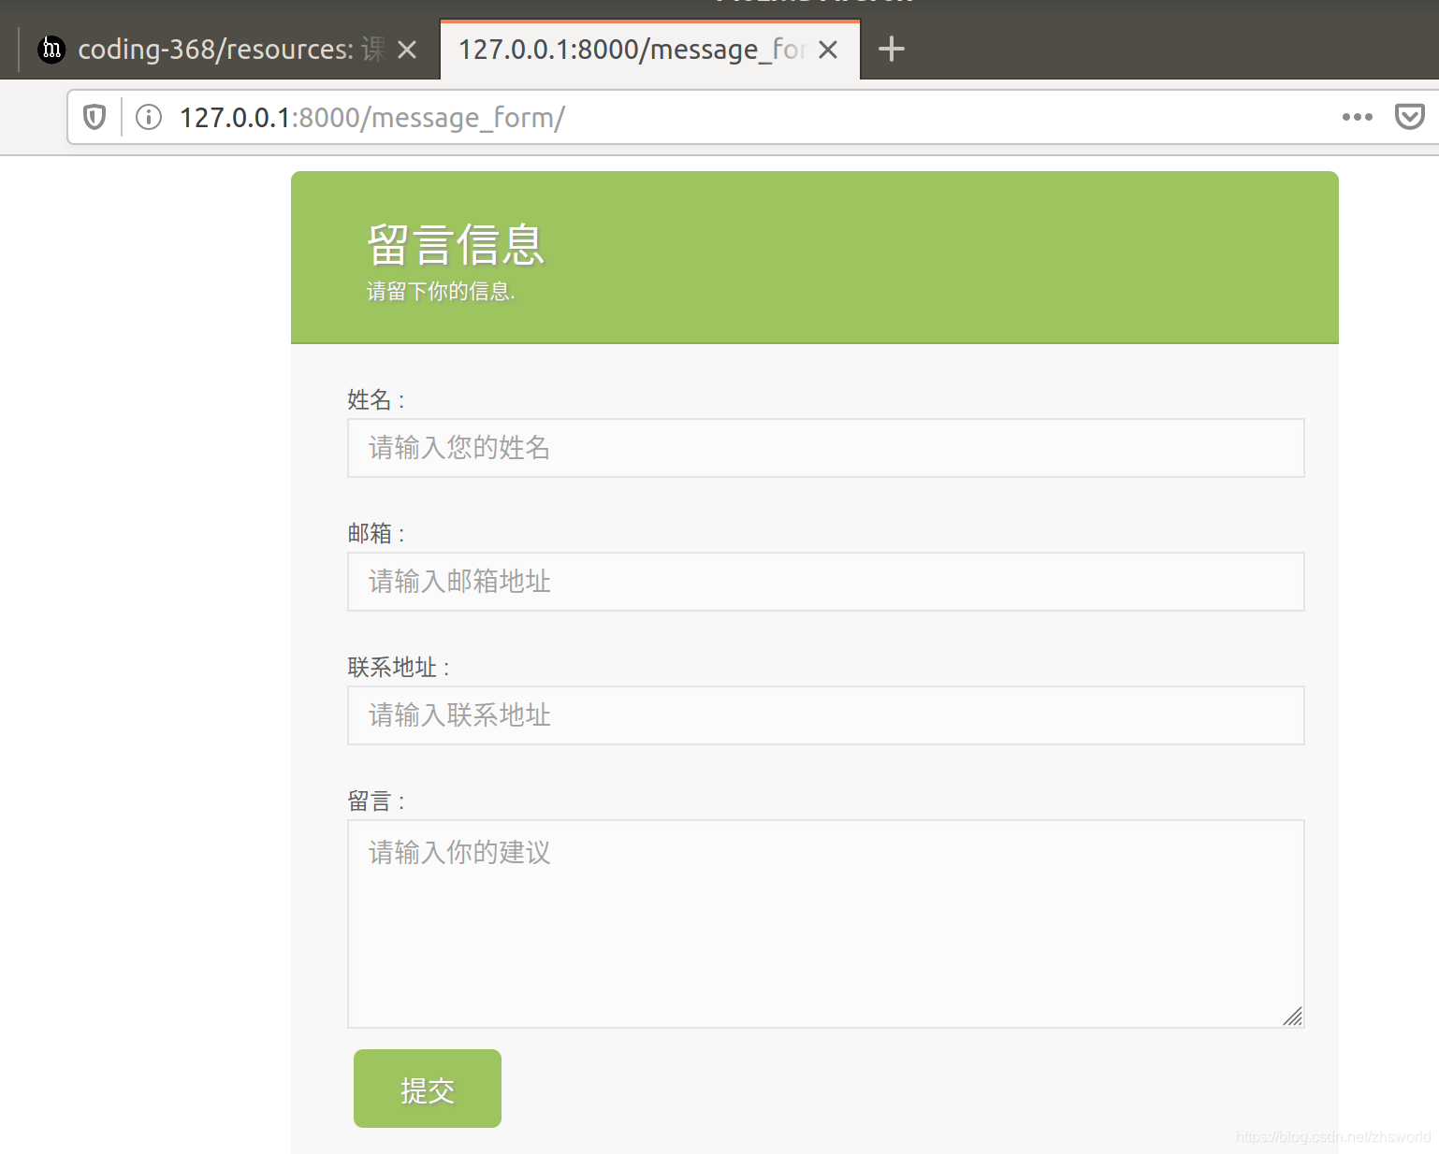The height and width of the screenshot is (1154, 1439).
Task: Click the 留言信息 heading
Action: pyautogui.click(x=456, y=245)
